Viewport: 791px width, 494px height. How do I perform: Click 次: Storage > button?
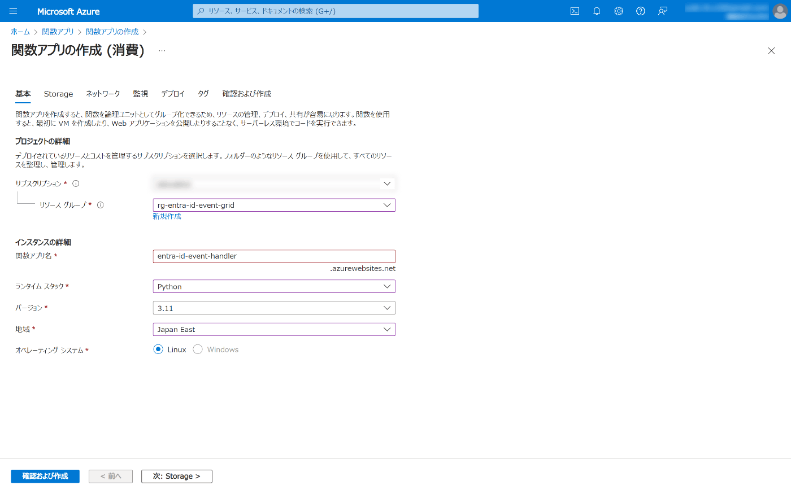tap(177, 476)
